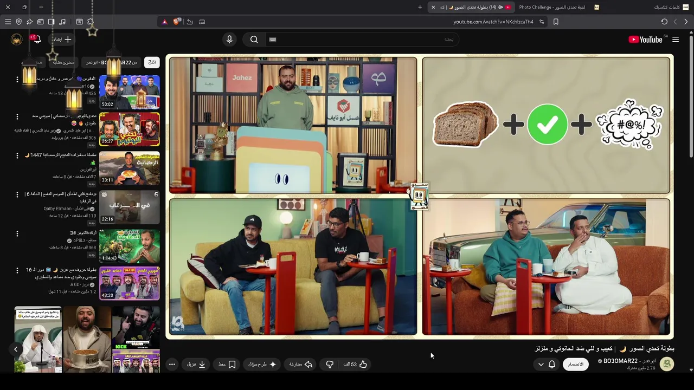Click the Join (الانضمام) button

point(575,365)
